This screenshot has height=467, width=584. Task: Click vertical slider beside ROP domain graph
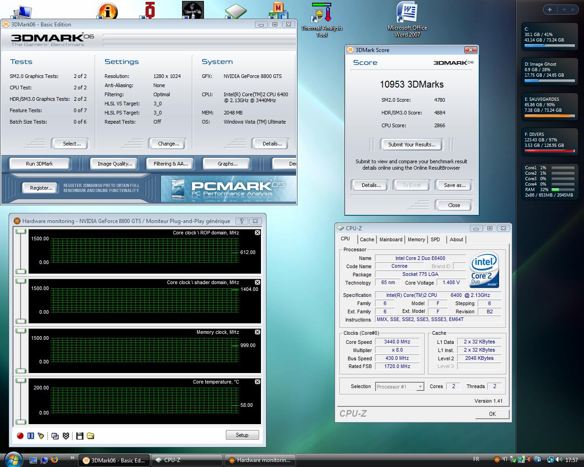point(21,251)
